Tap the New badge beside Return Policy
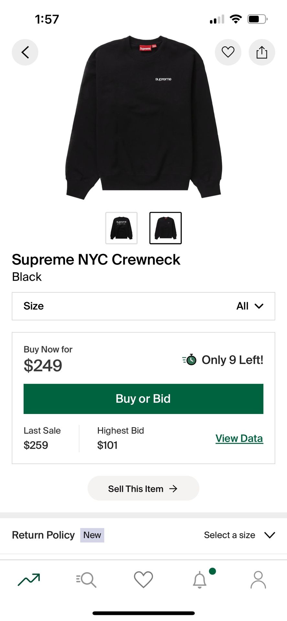Viewport: 287px width, 621px height. 92,535
